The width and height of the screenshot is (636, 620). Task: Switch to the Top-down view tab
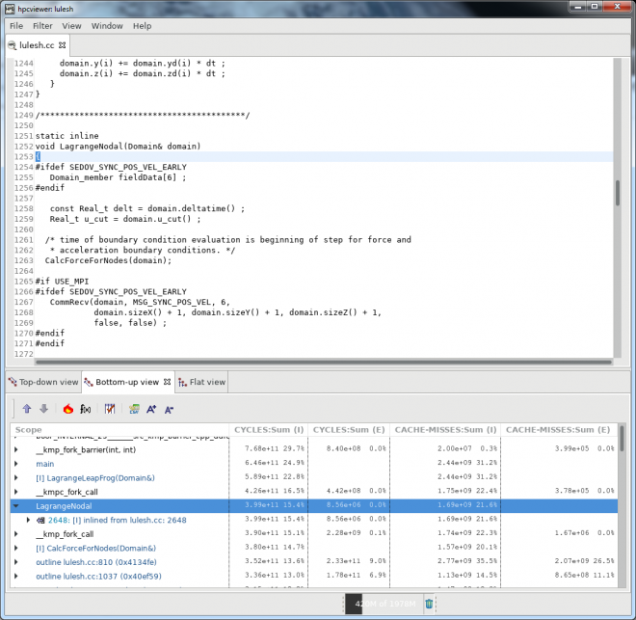coord(43,382)
